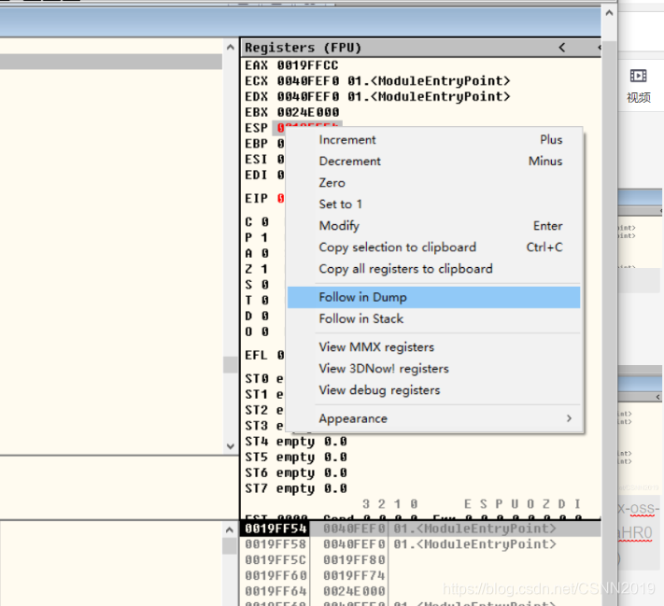Image resolution: width=664 pixels, height=606 pixels.
Task: Choose Decrement from the context menu
Action: pyautogui.click(x=433, y=162)
